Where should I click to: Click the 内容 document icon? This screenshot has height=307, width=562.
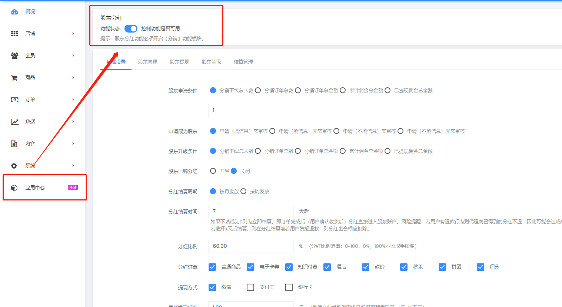click(x=14, y=144)
